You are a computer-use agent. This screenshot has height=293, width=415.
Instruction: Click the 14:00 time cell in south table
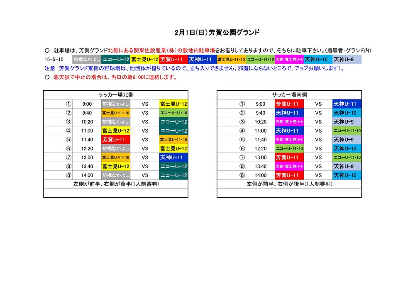coord(260,175)
